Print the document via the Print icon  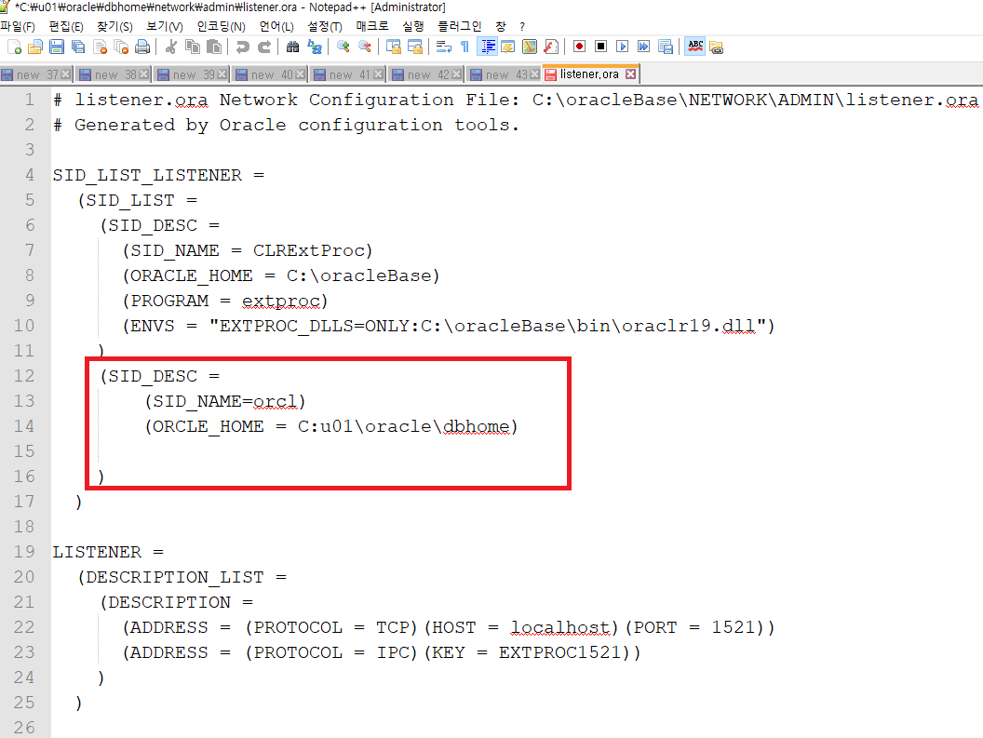click(x=142, y=46)
